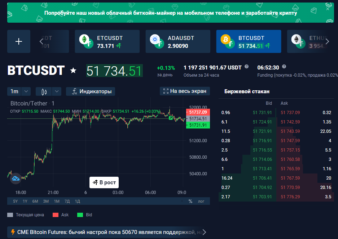Image resolution: width=338 pixels, height=239 pixels.
Task: Toggle лог logarithmic scale
Action: pyautogui.click(x=201, y=201)
